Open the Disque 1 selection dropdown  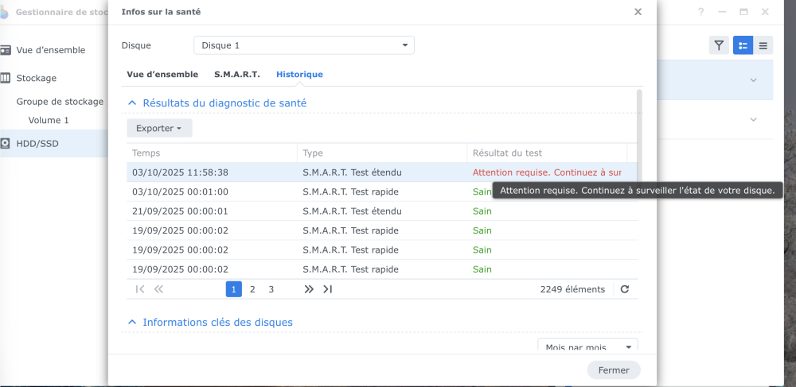coord(303,45)
